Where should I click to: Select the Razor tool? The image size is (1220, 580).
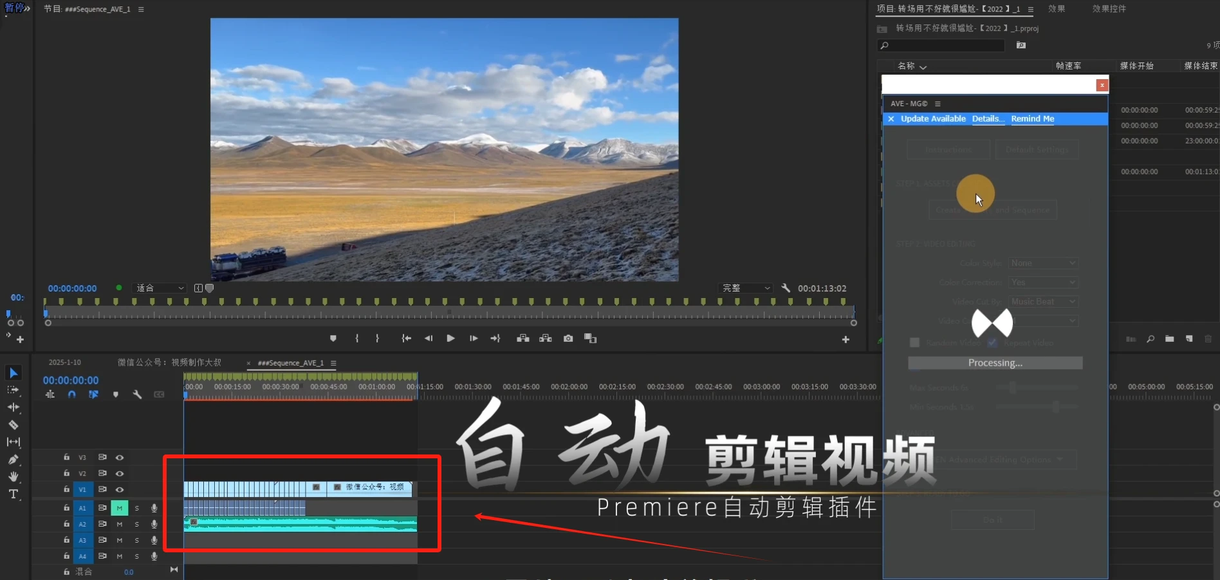tap(13, 425)
